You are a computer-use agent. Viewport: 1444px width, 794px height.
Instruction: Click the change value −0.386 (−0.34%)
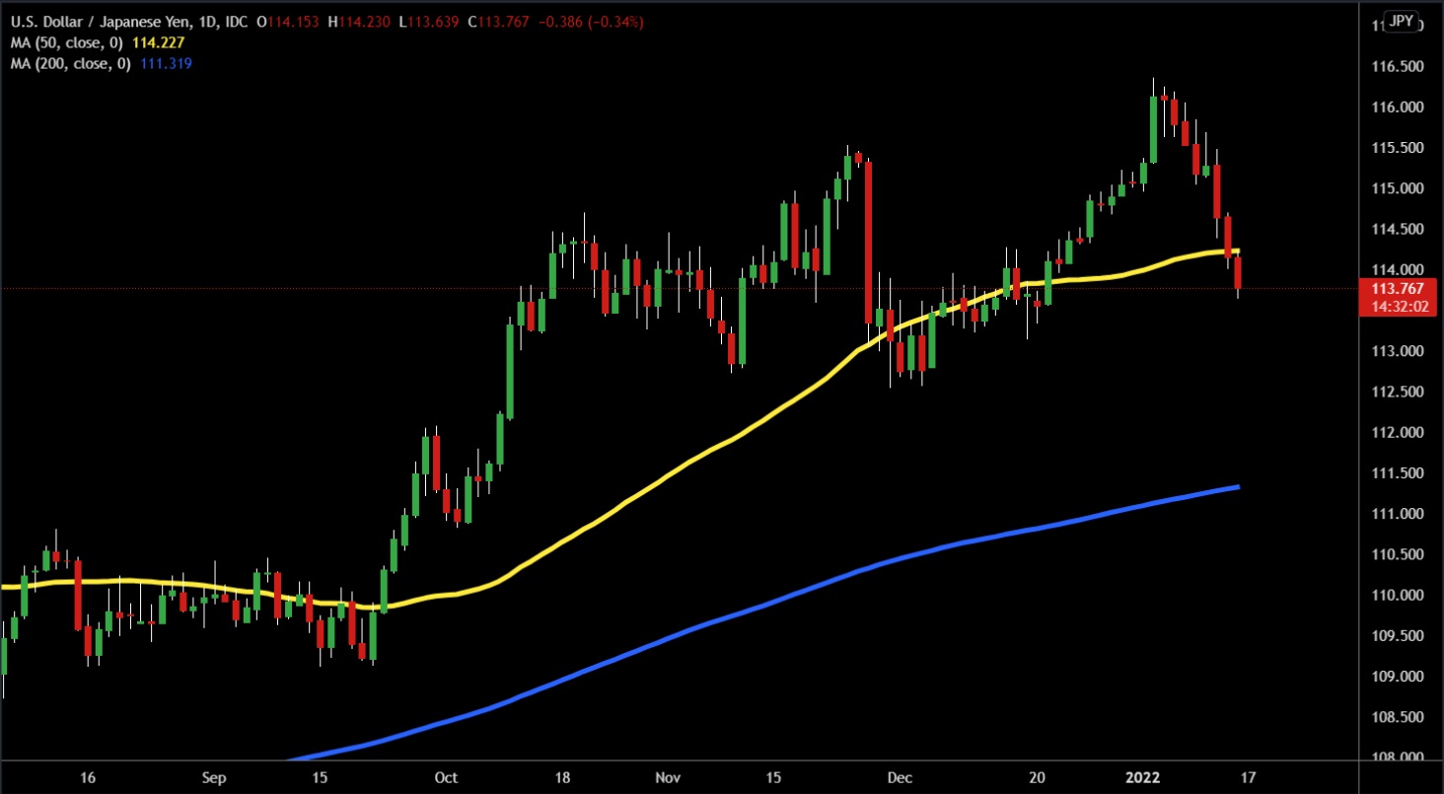click(591, 21)
